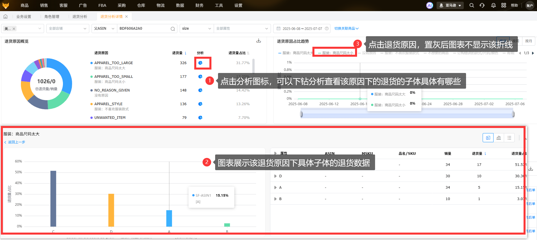Open the 全部店铺 store dropdown
Image resolution: width=537 pixels, height=240 pixels.
pos(67,29)
